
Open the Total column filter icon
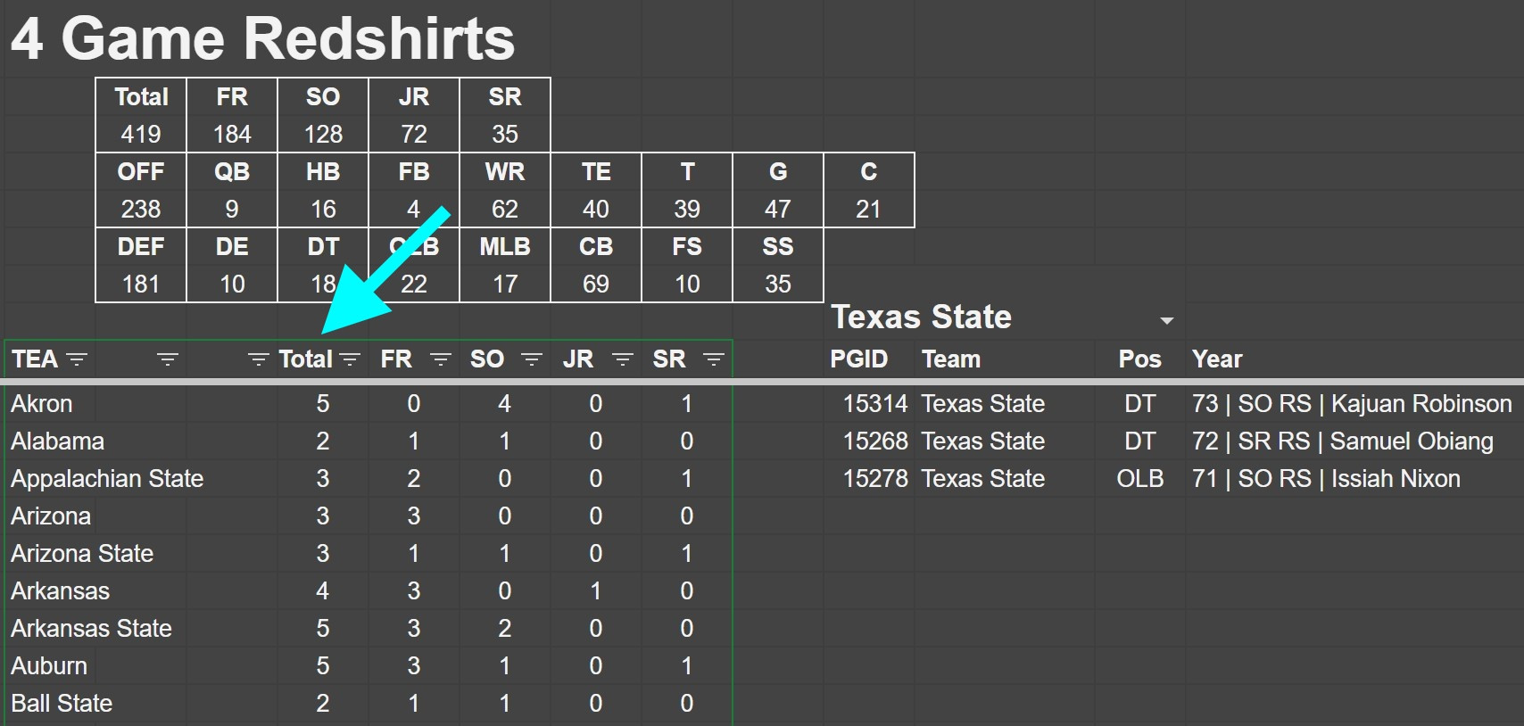pos(350,359)
